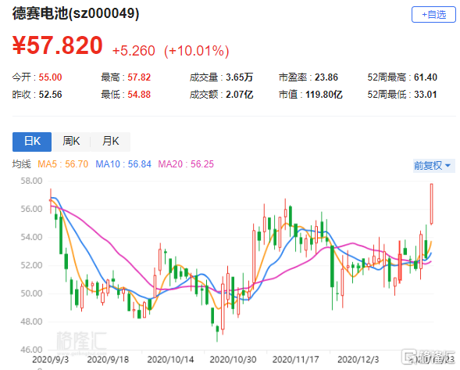
Task: Click the 格隆汇 watermark at chart bottom left
Action: (81, 342)
